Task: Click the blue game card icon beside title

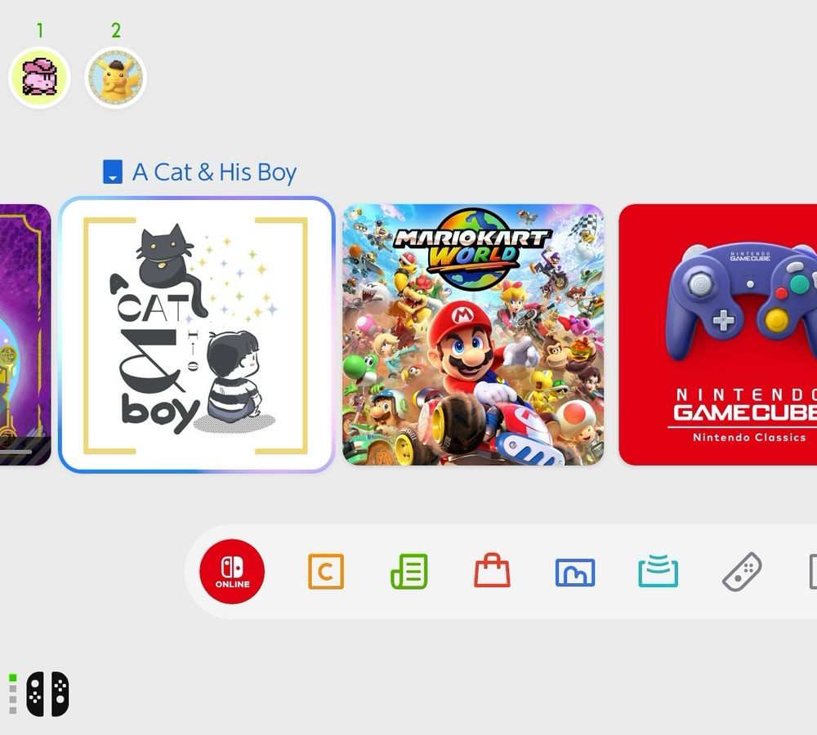Action: click(113, 171)
